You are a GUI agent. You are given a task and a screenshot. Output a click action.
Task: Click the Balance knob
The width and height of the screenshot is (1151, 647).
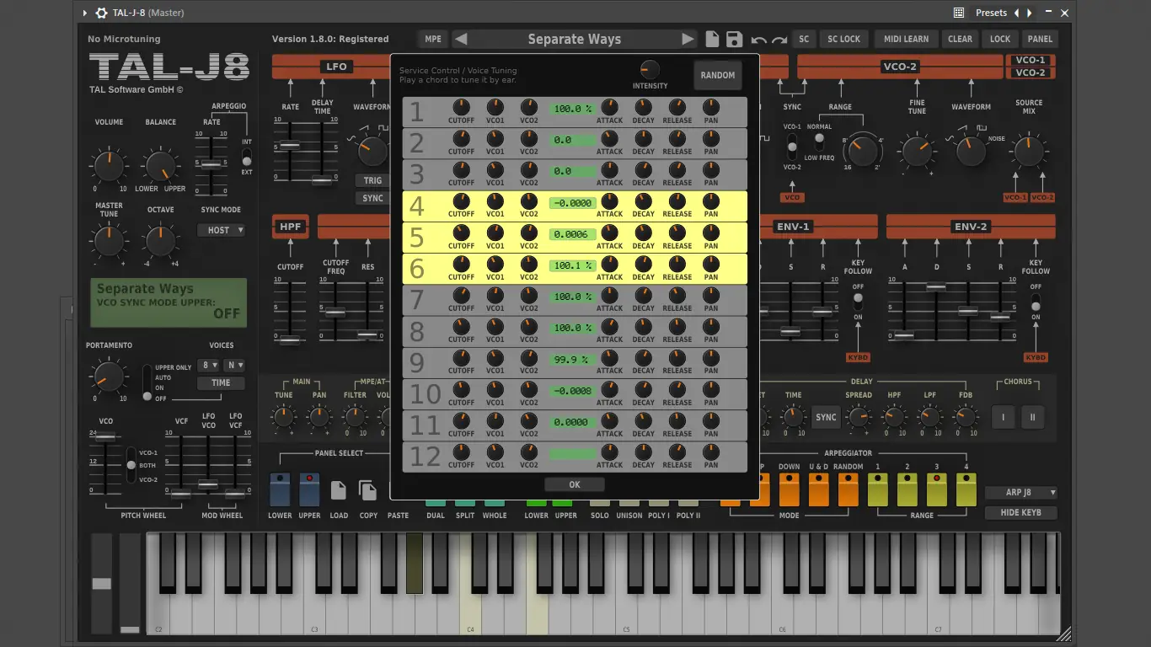pyautogui.click(x=160, y=165)
